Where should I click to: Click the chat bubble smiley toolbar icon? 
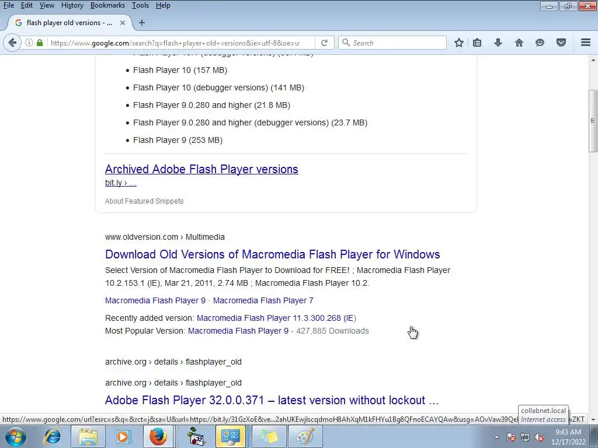540,43
